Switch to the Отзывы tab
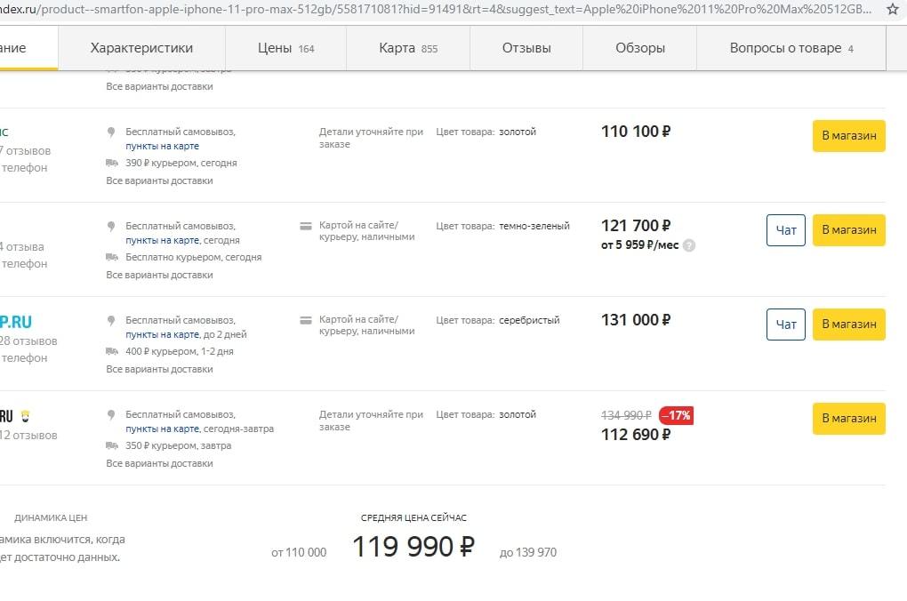This screenshot has height=601, width=907. tap(526, 48)
